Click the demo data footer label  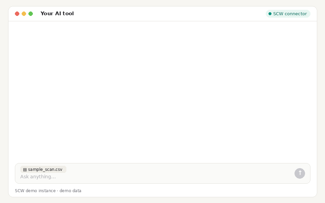coord(70,191)
